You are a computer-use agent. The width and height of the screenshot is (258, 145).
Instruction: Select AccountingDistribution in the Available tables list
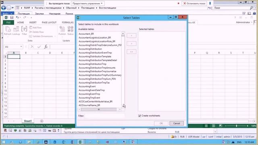pos(90,49)
